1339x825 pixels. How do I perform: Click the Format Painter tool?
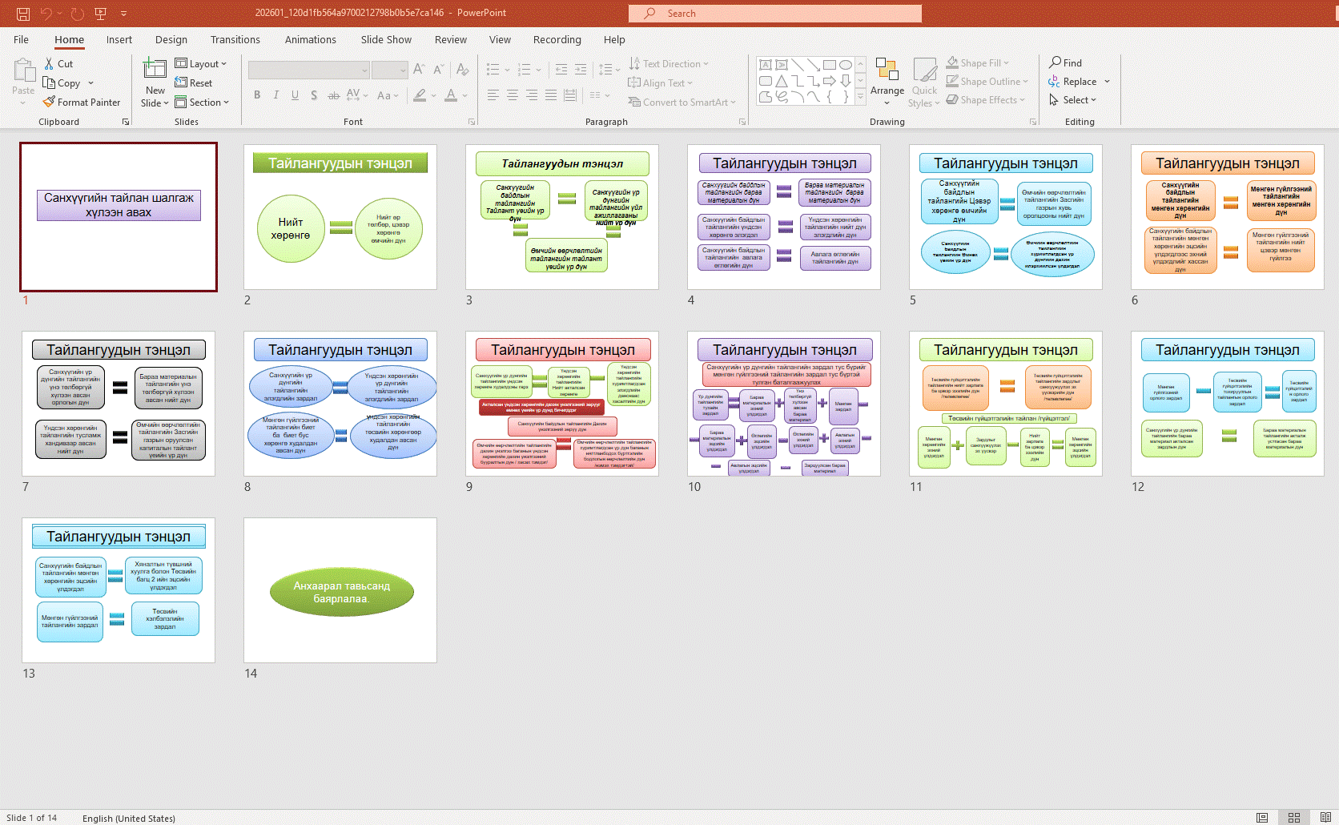82,103
